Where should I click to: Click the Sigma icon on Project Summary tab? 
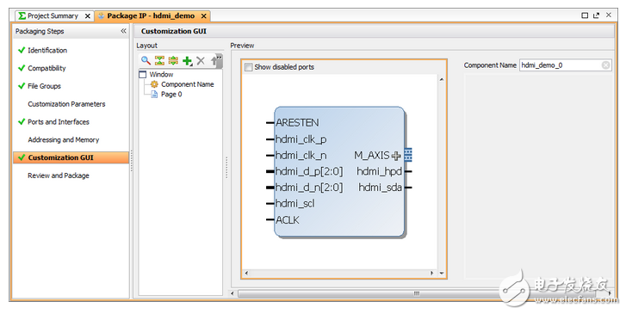[22, 16]
